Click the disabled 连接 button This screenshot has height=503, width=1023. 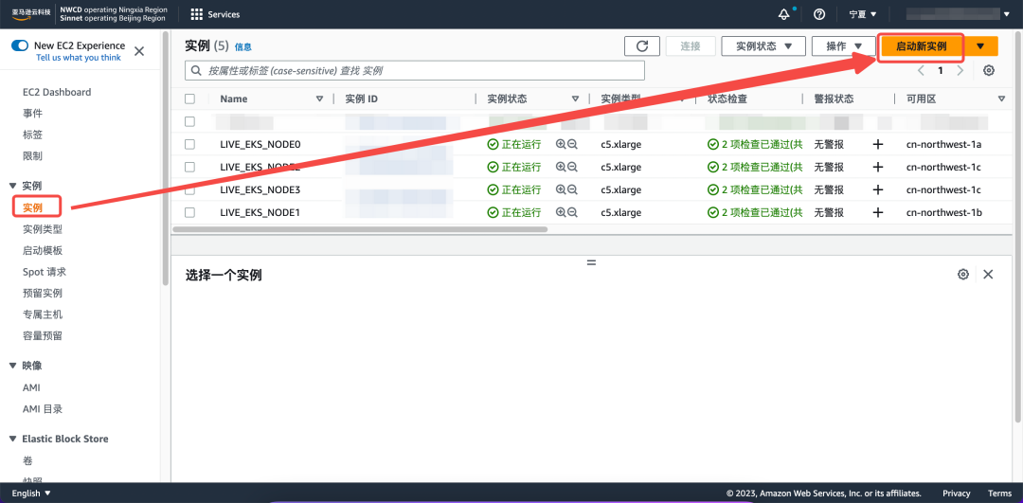point(691,46)
